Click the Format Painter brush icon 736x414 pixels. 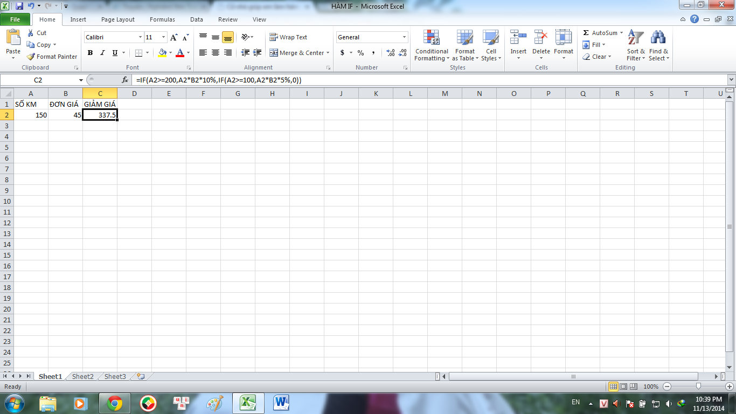(x=31, y=57)
